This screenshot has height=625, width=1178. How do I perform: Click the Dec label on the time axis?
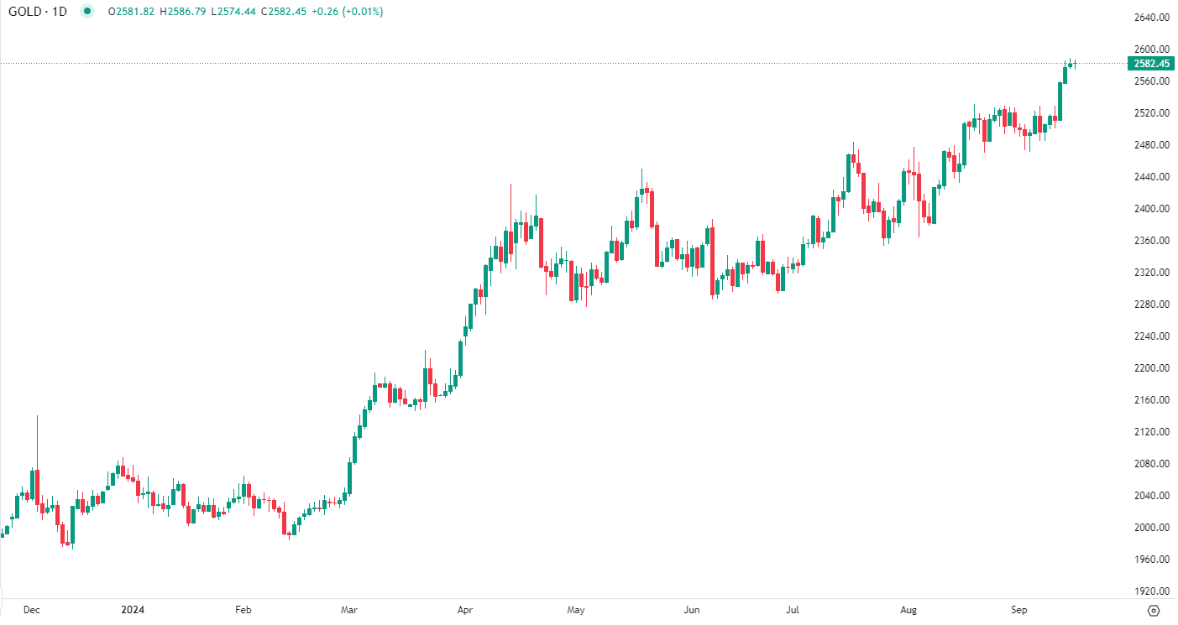[31, 609]
